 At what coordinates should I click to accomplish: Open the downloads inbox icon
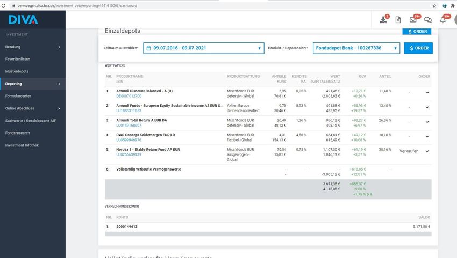[x=383, y=20]
